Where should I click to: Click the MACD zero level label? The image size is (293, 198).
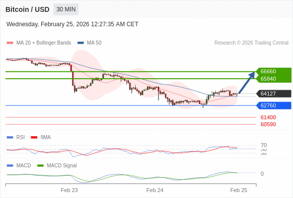262,174
